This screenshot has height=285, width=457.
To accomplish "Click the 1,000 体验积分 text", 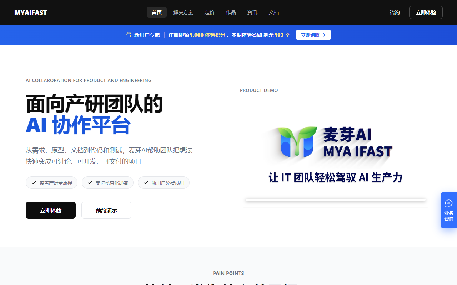I will pos(207,35).
